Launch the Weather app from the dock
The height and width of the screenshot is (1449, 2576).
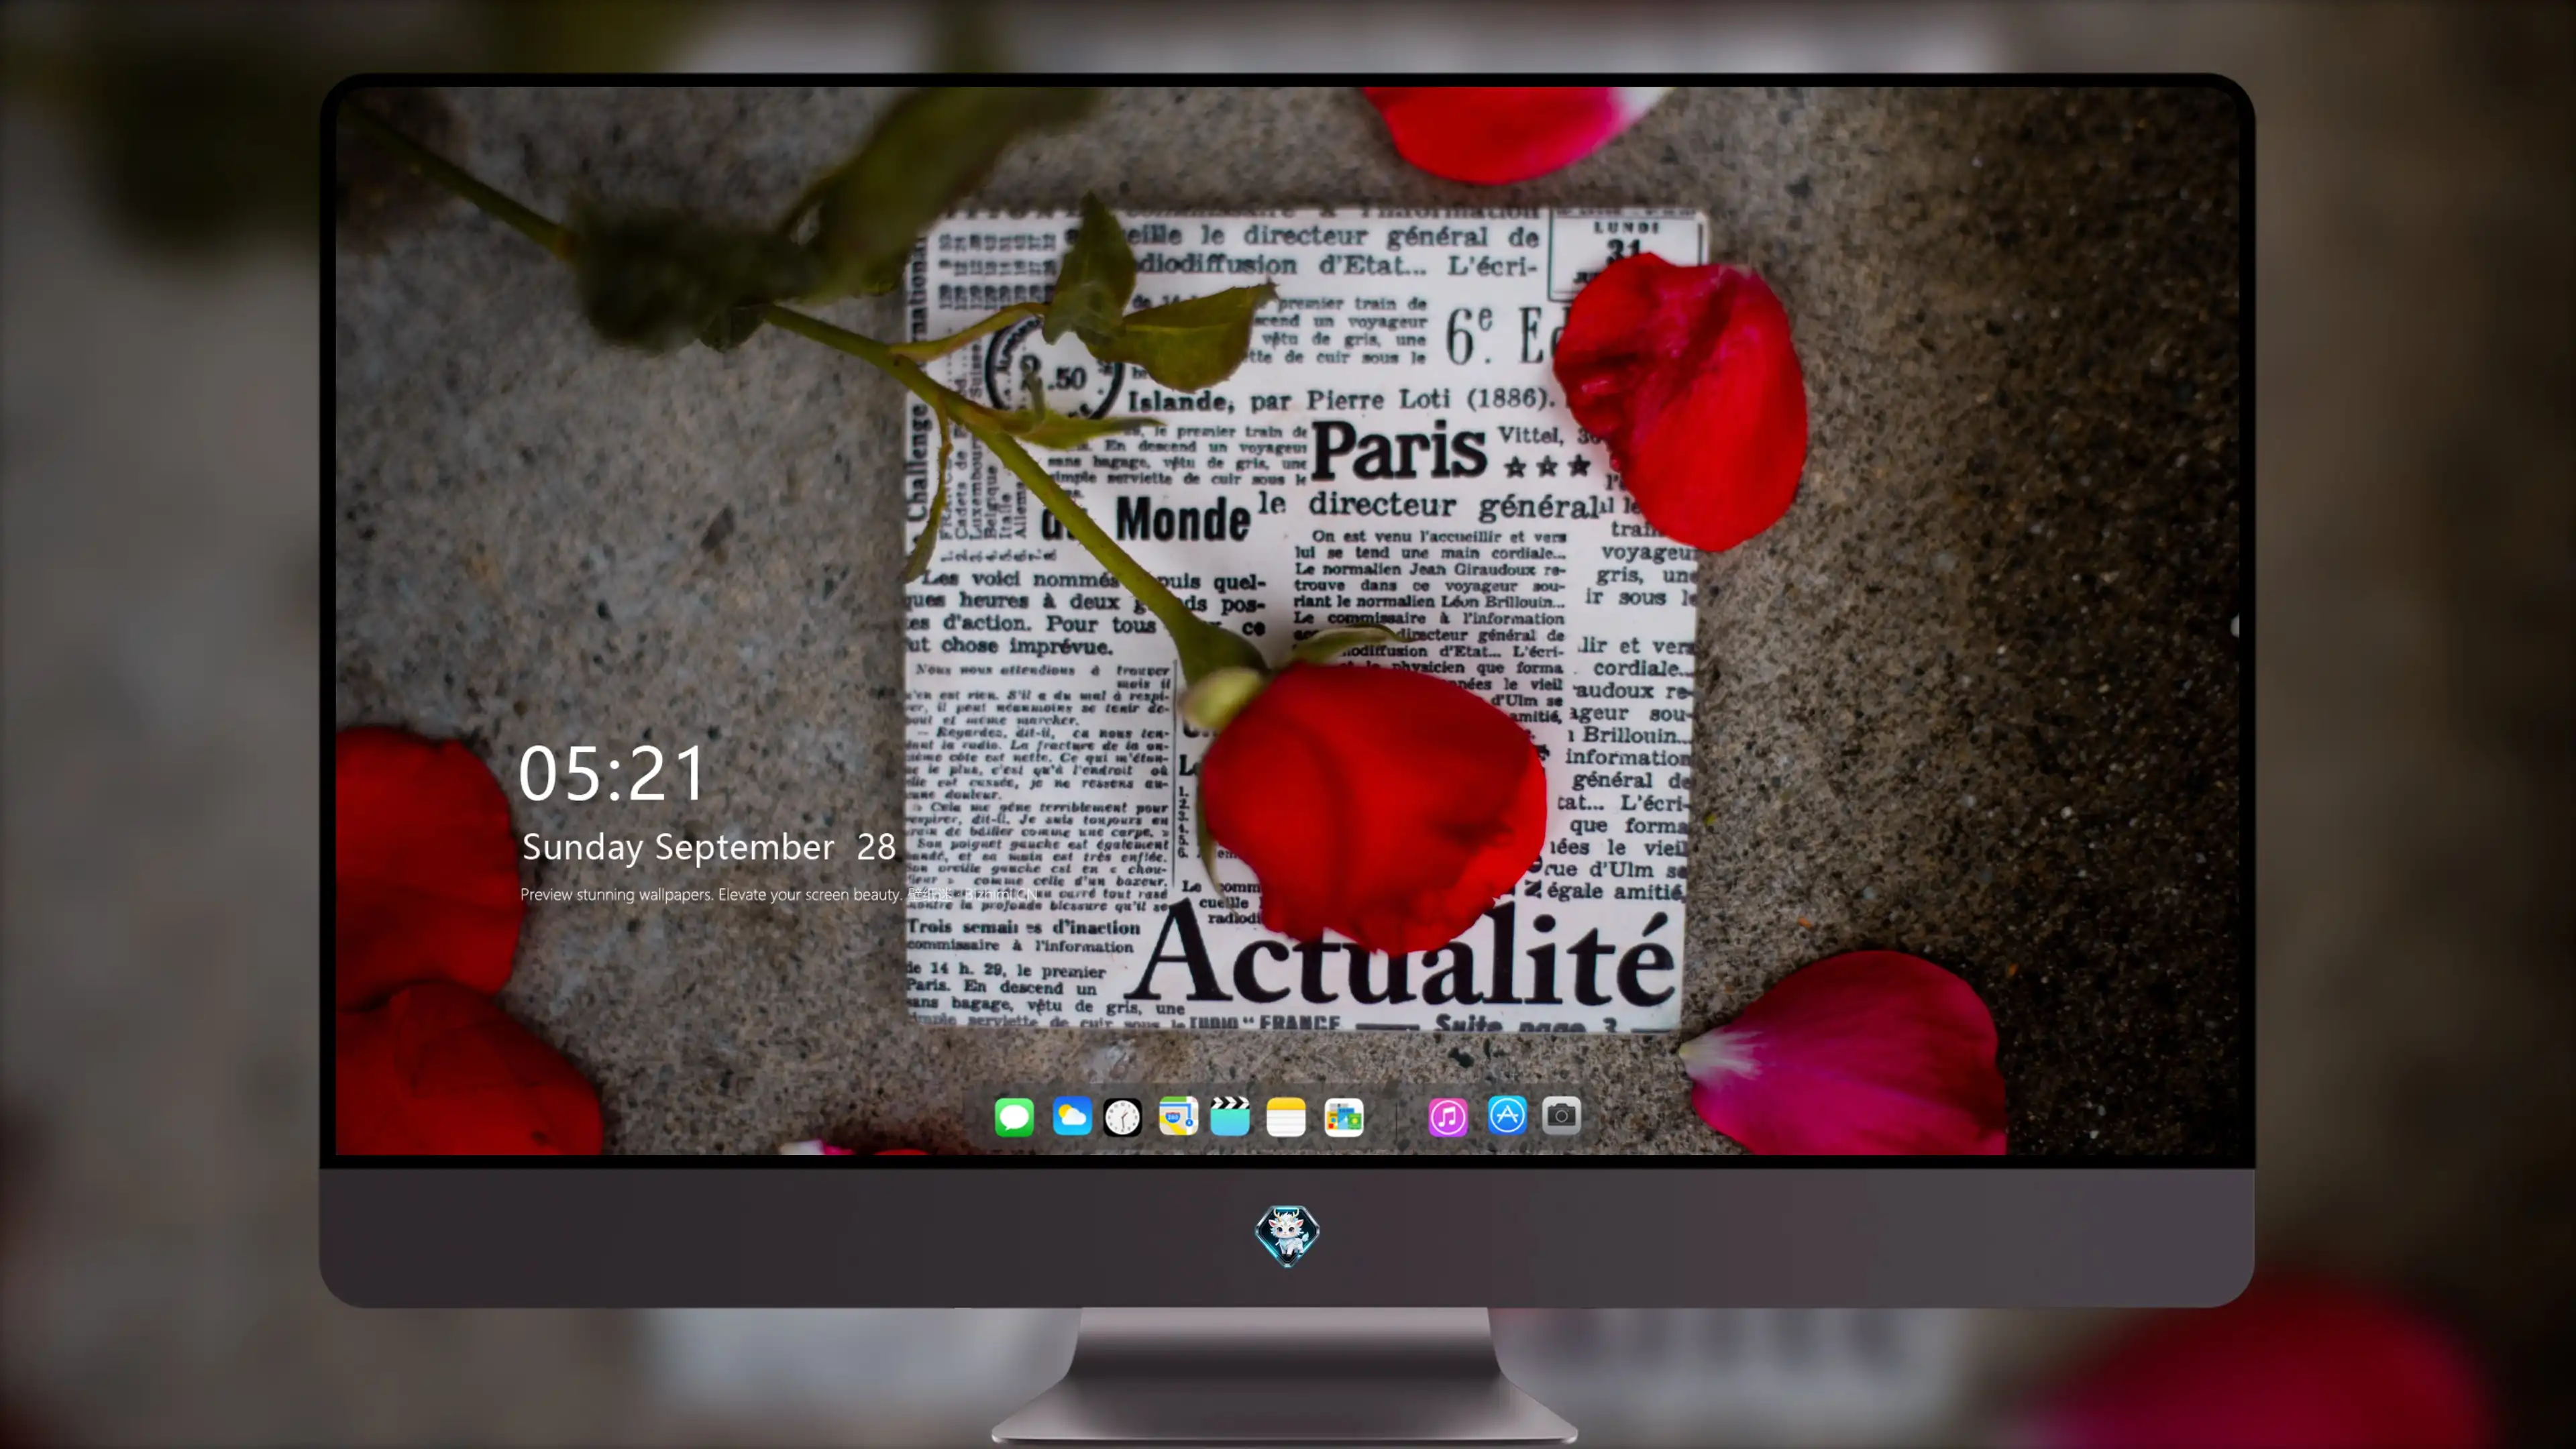pos(1071,1116)
